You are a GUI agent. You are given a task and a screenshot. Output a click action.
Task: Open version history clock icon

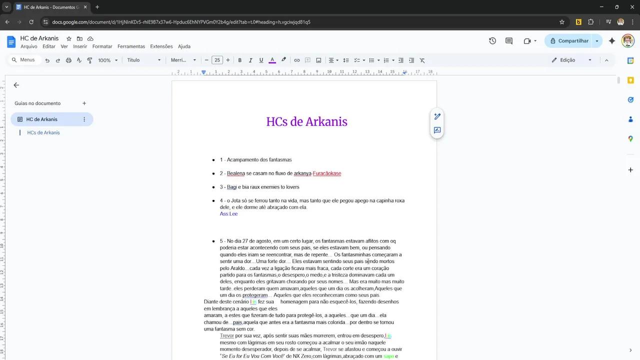492,41
